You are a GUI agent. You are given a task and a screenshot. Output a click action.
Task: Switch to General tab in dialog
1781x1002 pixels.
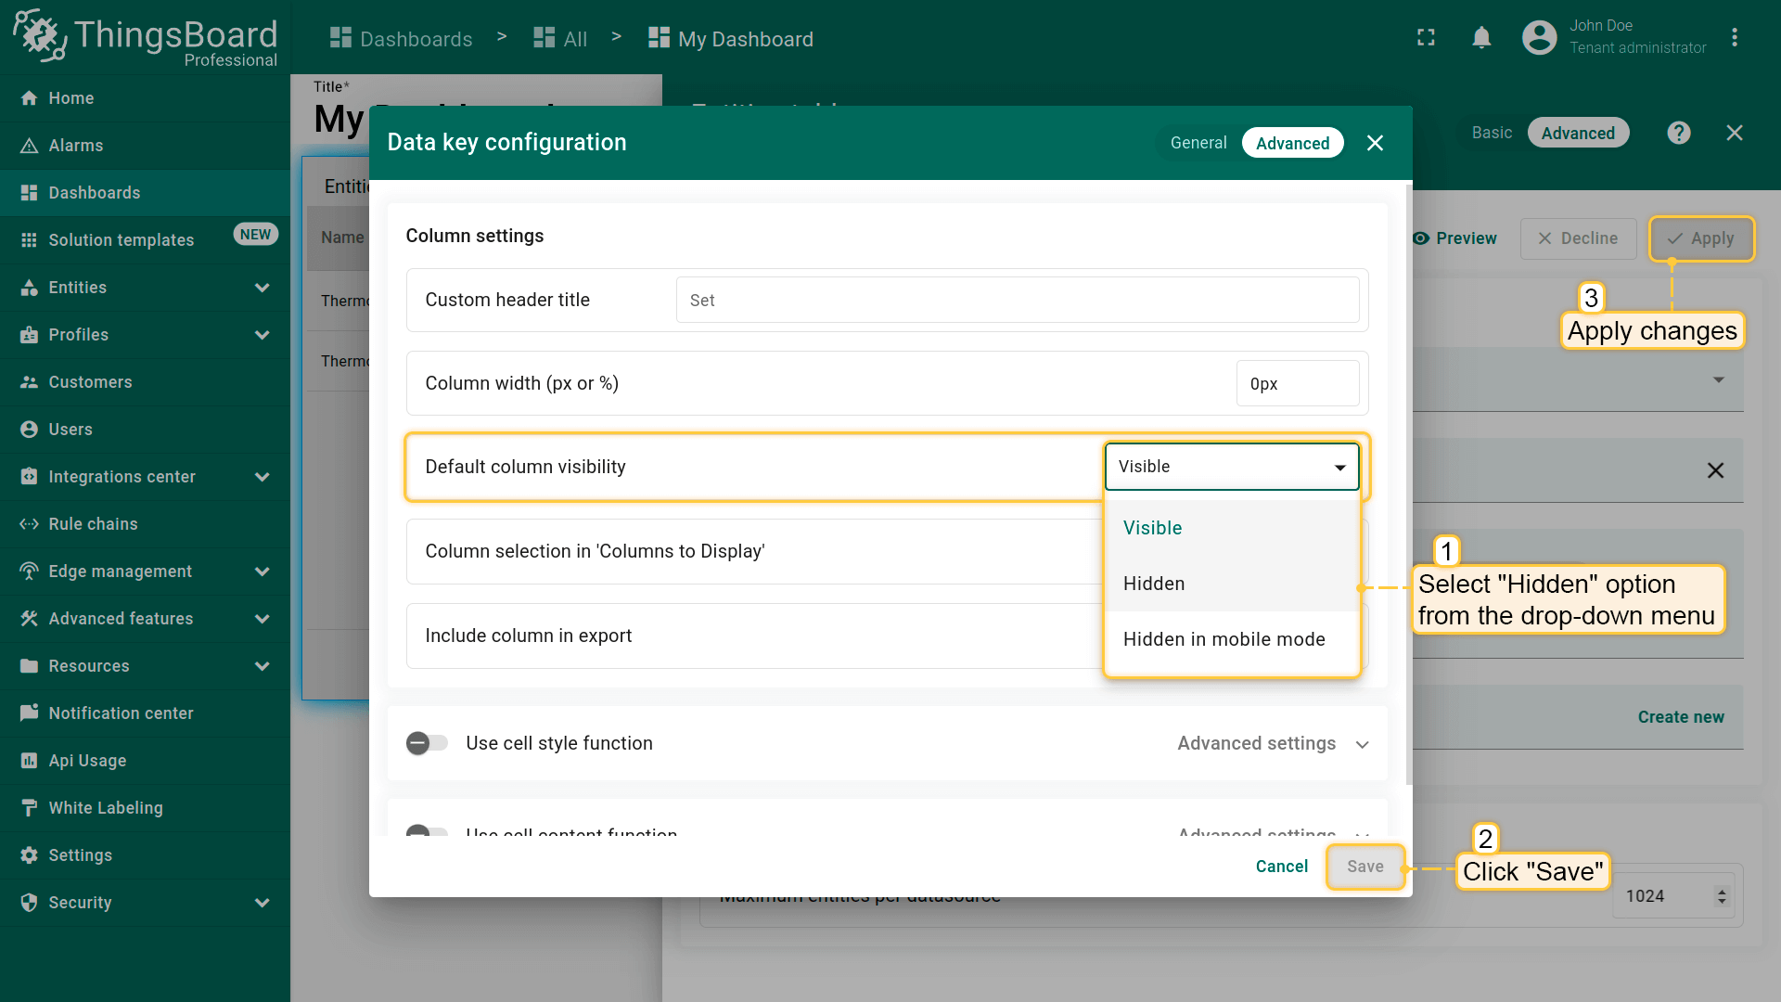pos(1198,143)
